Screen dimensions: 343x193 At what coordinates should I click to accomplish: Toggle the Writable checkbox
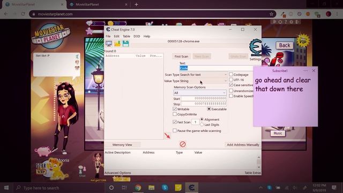[x=175, y=109]
